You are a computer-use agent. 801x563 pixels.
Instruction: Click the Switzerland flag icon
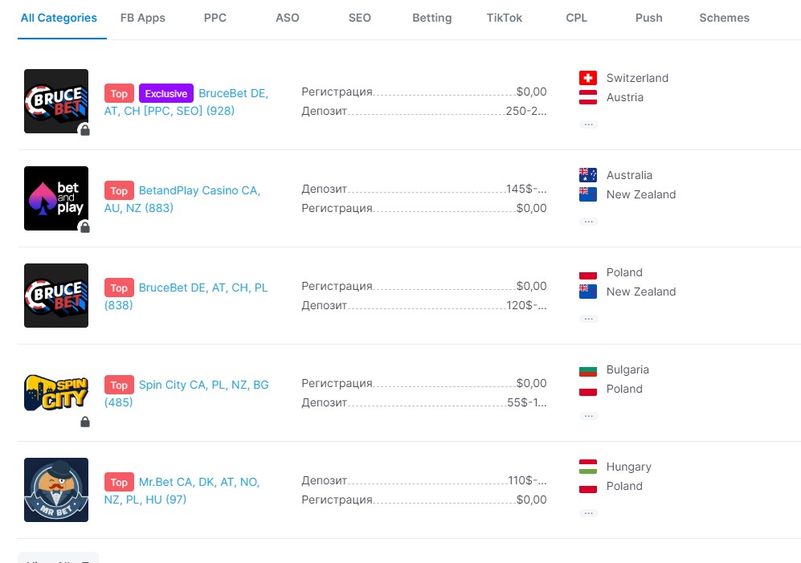(588, 78)
